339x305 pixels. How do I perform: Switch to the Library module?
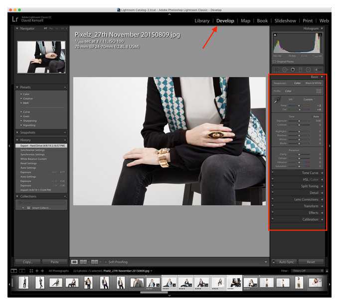click(202, 21)
